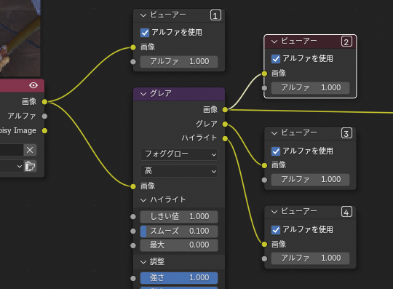393x289 pixels.
Task: Click the しきい値 value field
Action: pyautogui.click(x=179, y=216)
